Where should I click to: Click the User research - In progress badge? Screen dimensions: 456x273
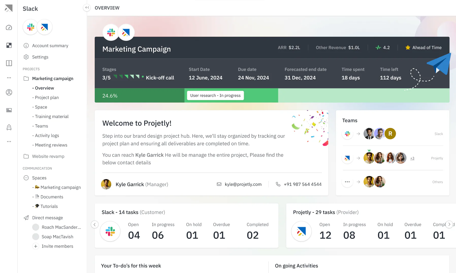(x=215, y=95)
